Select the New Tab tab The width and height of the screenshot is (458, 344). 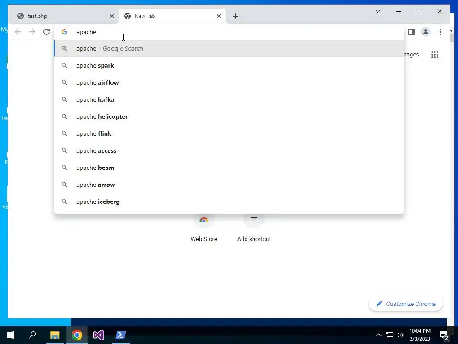[172, 16]
